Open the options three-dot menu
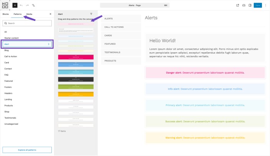The height and width of the screenshot is (156, 270). 265,5
